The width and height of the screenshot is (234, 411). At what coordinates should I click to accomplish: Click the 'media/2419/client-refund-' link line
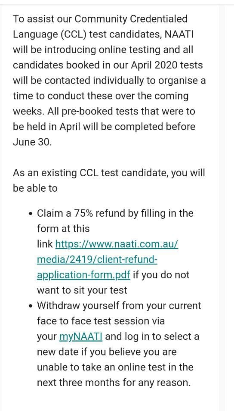tap(97, 259)
